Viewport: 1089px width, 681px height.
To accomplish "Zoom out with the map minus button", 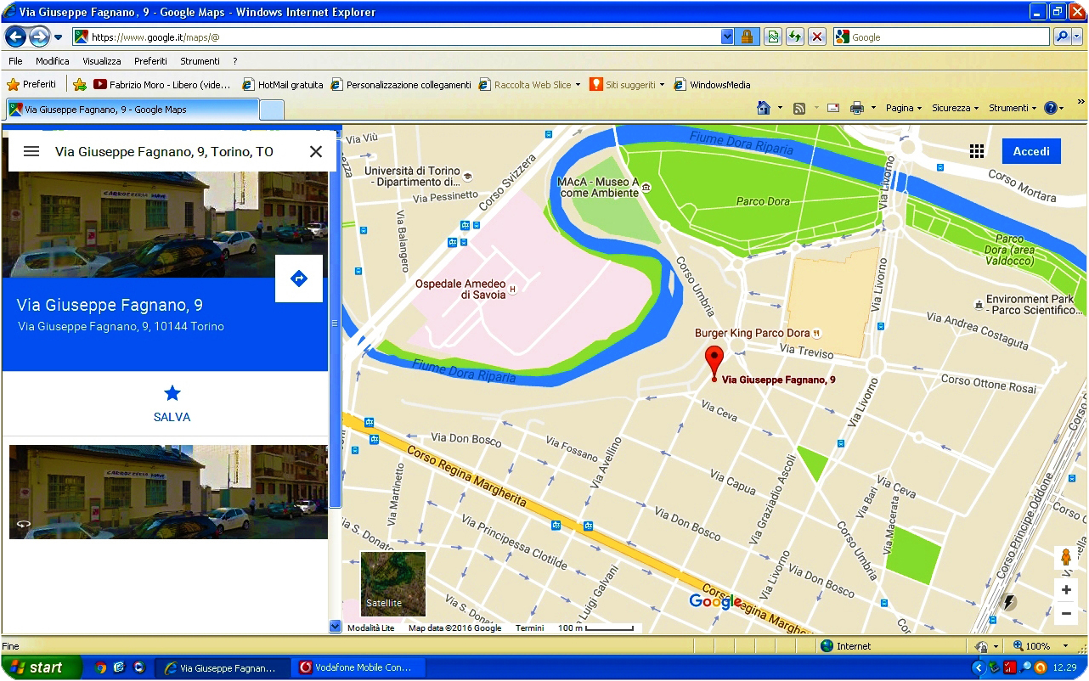I will tap(1066, 613).
